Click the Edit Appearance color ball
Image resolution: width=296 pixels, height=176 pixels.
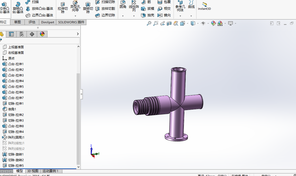(213, 23)
